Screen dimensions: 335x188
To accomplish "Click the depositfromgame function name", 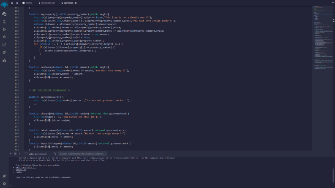I will 51,143.
